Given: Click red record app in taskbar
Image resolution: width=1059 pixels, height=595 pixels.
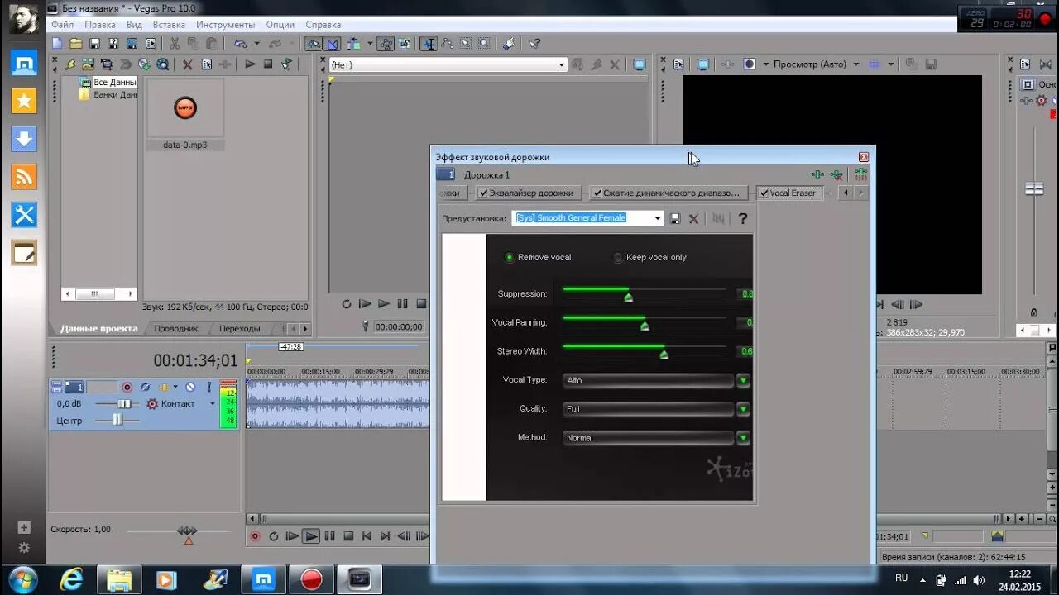Looking at the screenshot, I should [311, 579].
